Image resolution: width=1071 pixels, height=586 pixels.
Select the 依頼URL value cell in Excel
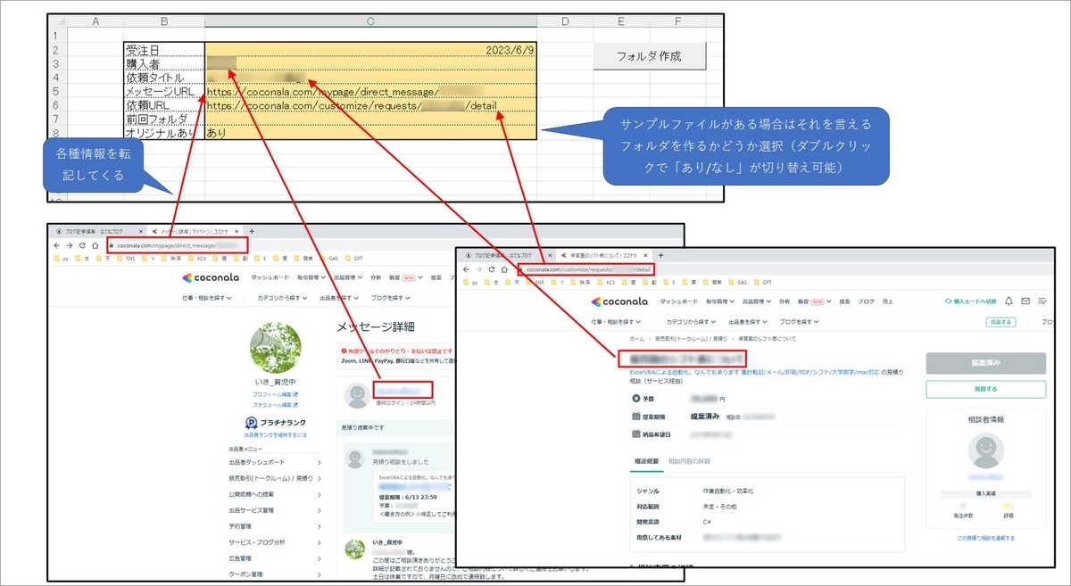[370, 105]
